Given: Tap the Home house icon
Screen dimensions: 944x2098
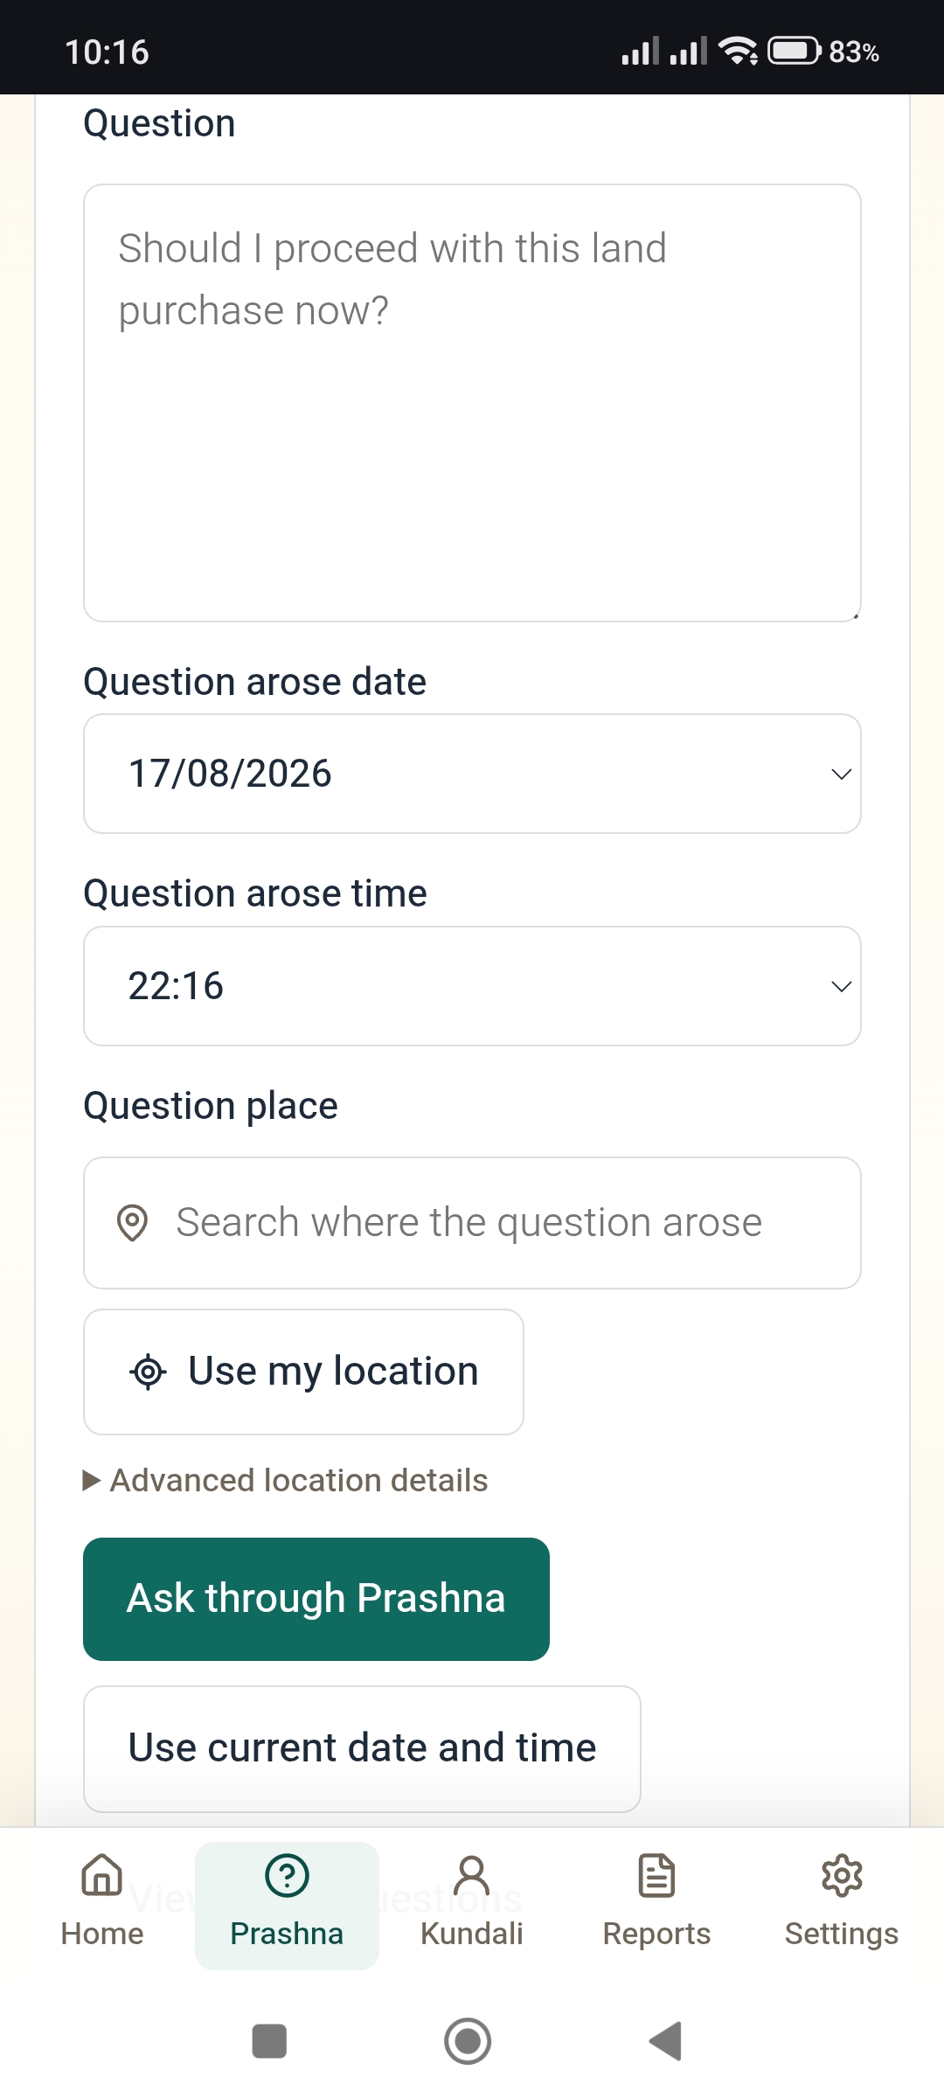Looking at the screenshot, I should (102, 1875).
